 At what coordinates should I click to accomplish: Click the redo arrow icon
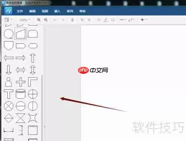(63, 20)
